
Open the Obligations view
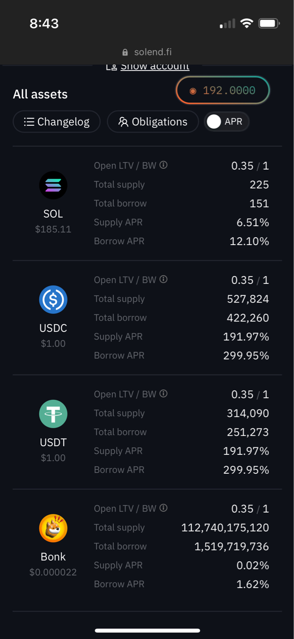tap(153, 122)
